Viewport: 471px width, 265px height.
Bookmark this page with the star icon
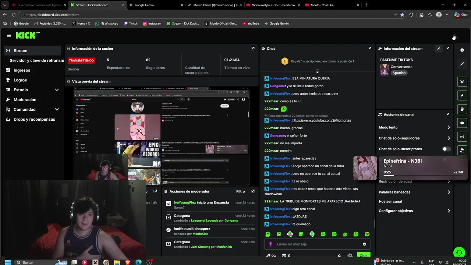402,15
